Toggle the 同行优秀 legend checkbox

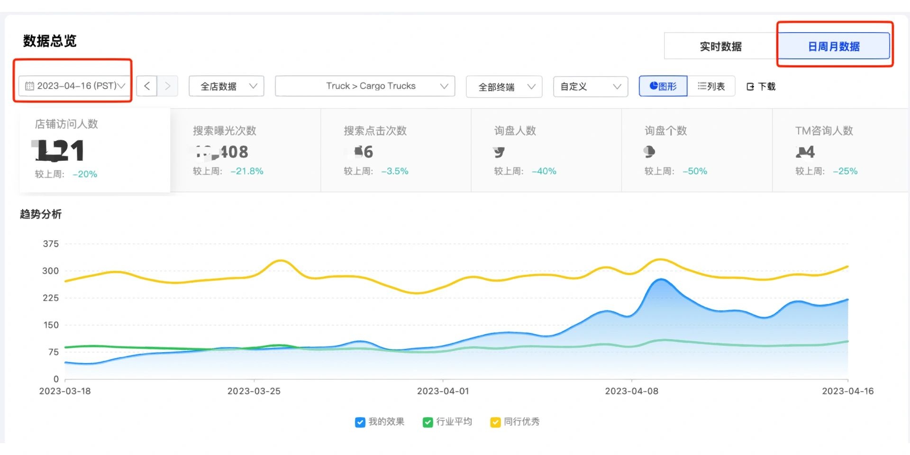(x=495, y=422)
